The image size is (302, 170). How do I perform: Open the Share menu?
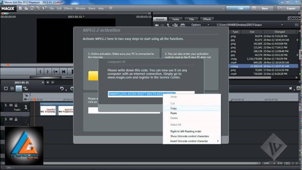click(92, 9)
